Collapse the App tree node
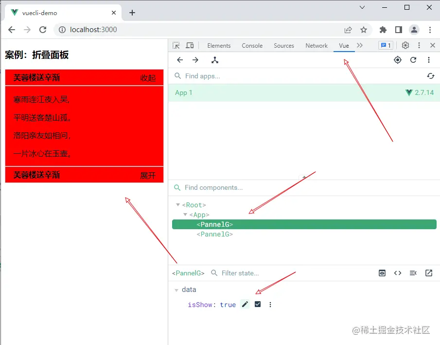 [185, 215]
